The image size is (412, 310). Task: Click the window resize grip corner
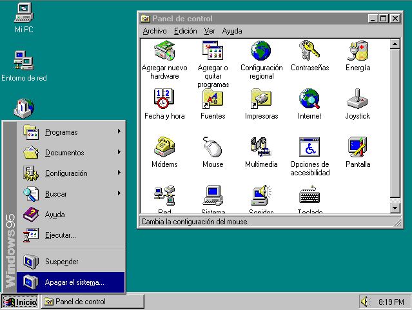[398, 222]
